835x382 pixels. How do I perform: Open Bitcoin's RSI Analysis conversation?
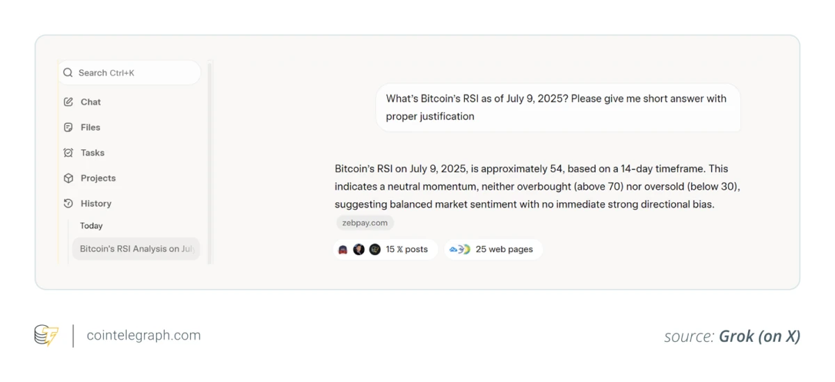pyautogui.click(x=136, y=249)
